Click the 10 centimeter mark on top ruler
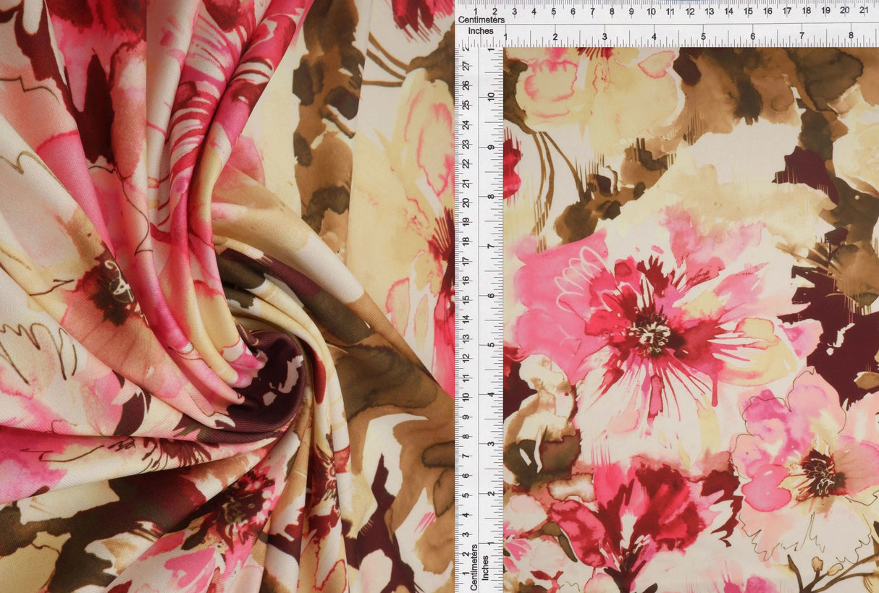This screenshot has height=593, width=879. (650, 12)
